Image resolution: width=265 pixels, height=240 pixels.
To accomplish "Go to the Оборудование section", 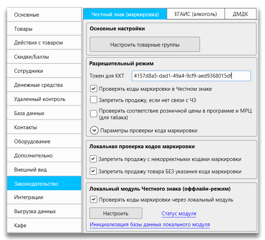I will pyautogui.click(x=44, y=142).
